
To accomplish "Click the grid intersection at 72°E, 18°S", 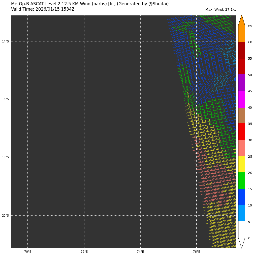I will coord(84,157).
